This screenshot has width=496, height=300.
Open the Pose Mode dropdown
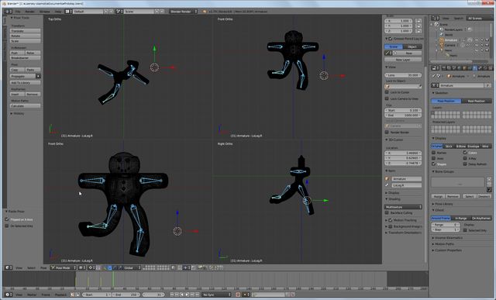(x=64, y=267)
